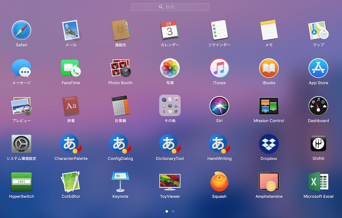The height and width of the screenshot is (218, 342).
Task: Launch the マップ (Maps) app
Action: 318,30
